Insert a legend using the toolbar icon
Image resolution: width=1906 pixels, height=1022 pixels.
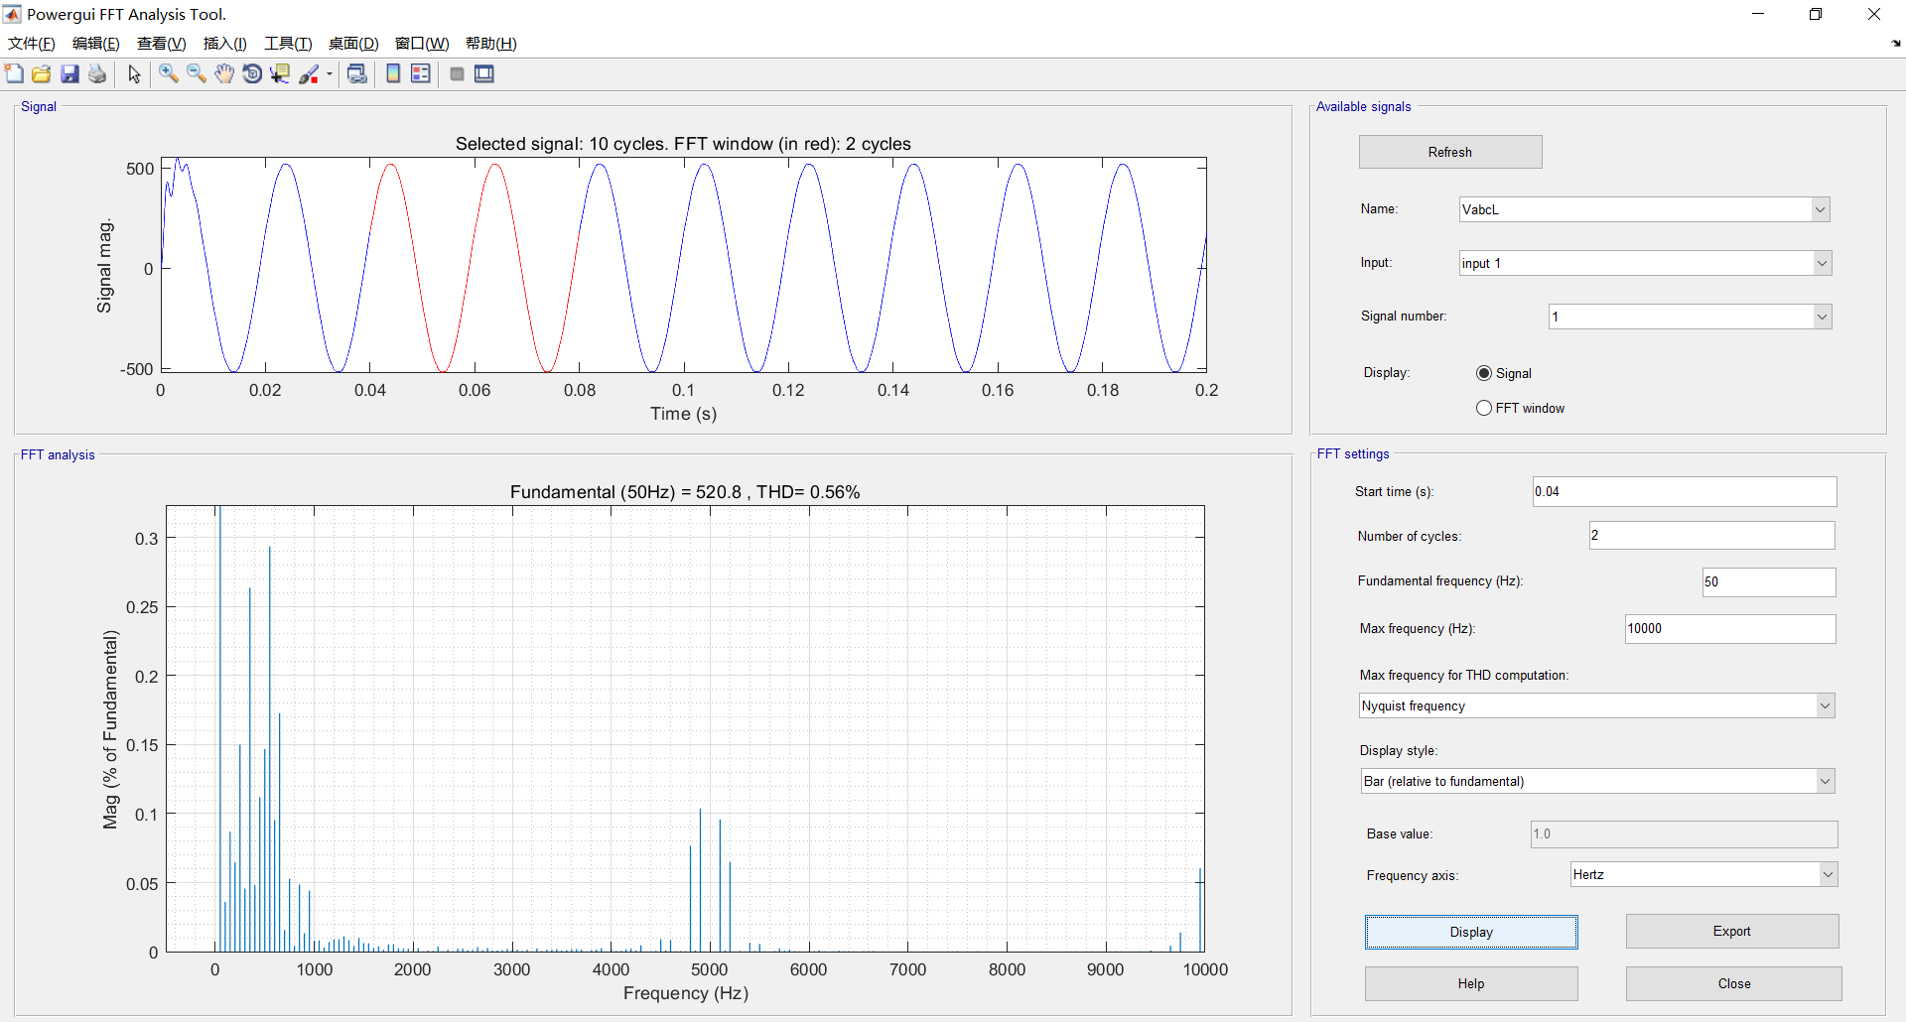point(421,74)
